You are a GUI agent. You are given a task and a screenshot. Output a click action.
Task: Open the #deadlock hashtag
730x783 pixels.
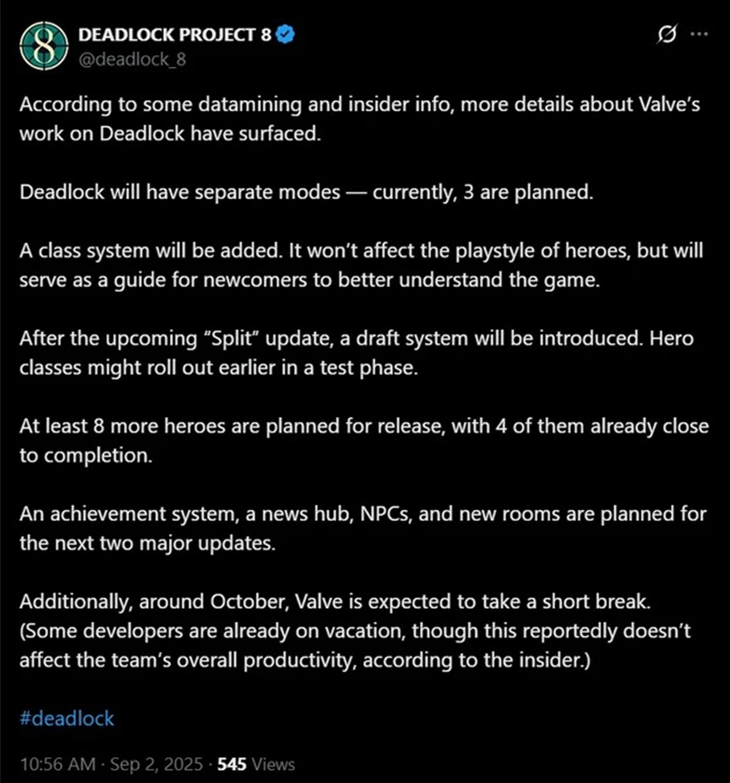67,719
